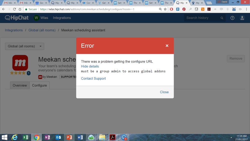Go to the Integrations breadcrumb link
Viewport: 250px width, 141px height.
14,30
